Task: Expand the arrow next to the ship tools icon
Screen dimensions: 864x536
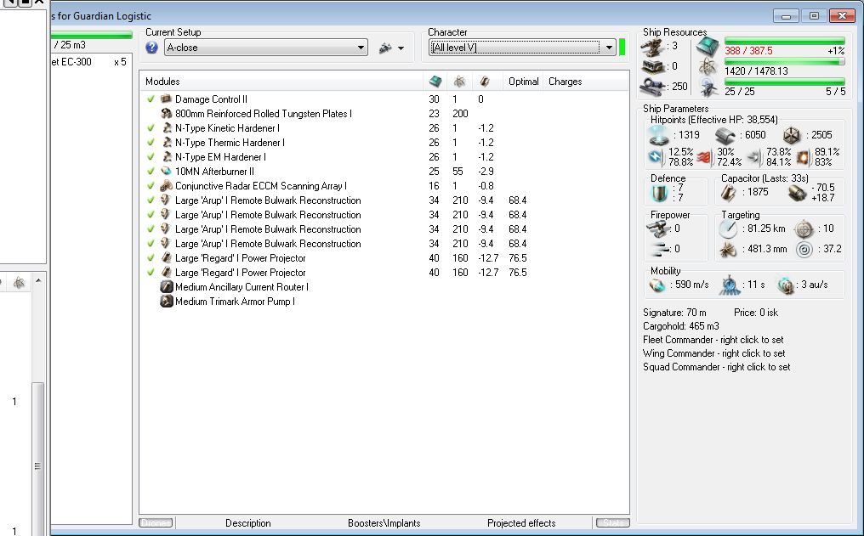Action: tap(401, 48)
